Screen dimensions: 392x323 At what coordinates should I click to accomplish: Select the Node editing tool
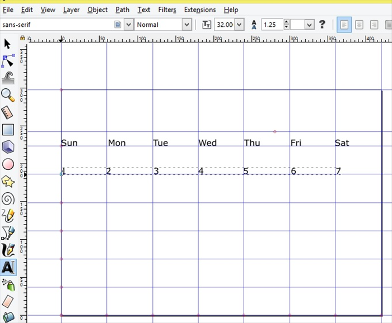tap(8, 60)
